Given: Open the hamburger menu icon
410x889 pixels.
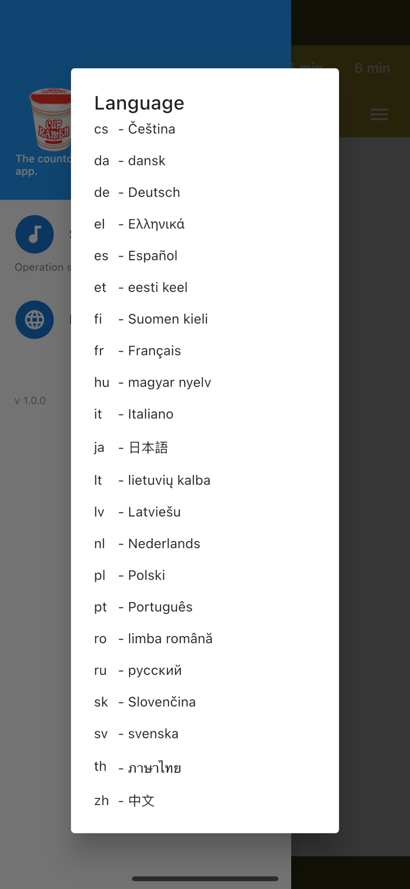Looking at the screenshot, I should [379, 114].
